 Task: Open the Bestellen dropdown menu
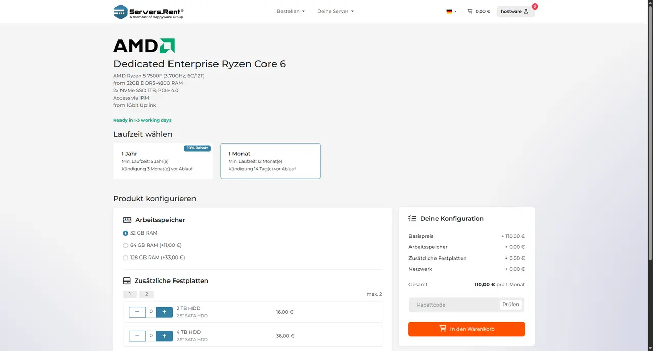point(291,11)
